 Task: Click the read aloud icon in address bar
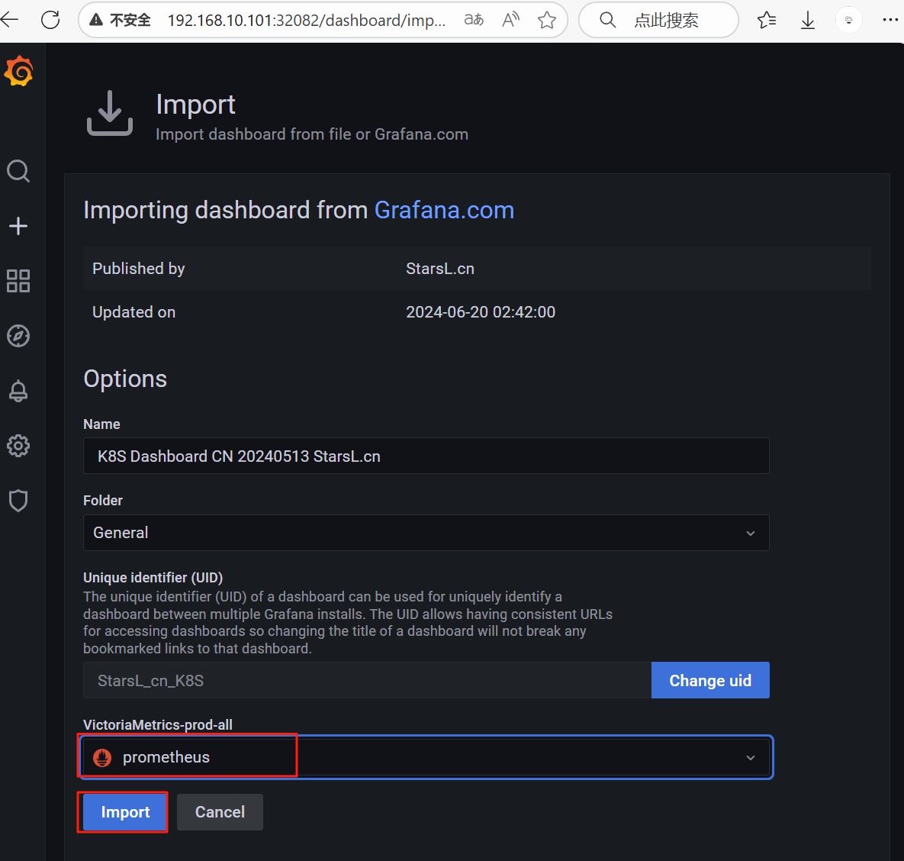pyautogui.click(x=511, y=20)
